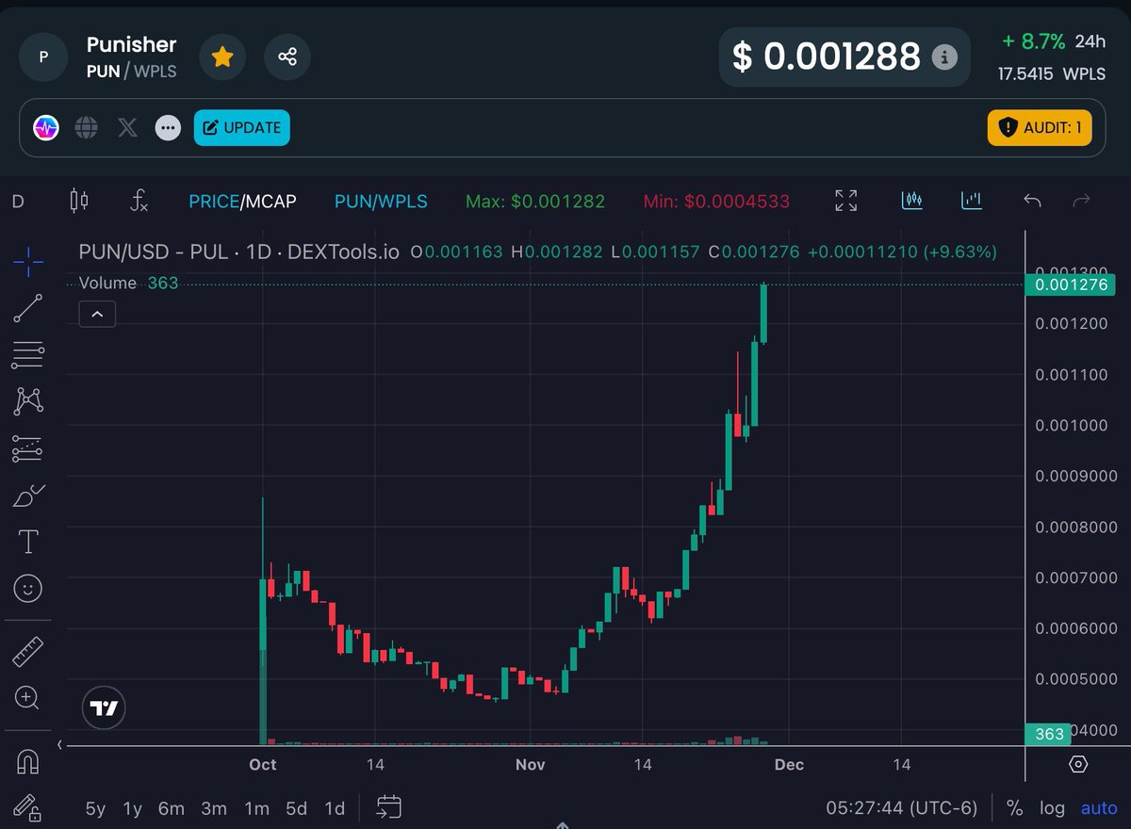Open the timezone menu 05:27:44 (UTC-6)
This screenshot has height=829, width=1131.
click(902, 808)
